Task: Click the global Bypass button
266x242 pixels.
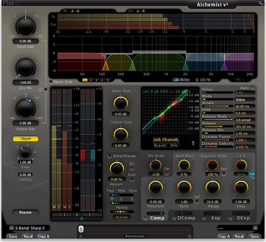Action: click(25, 212)
